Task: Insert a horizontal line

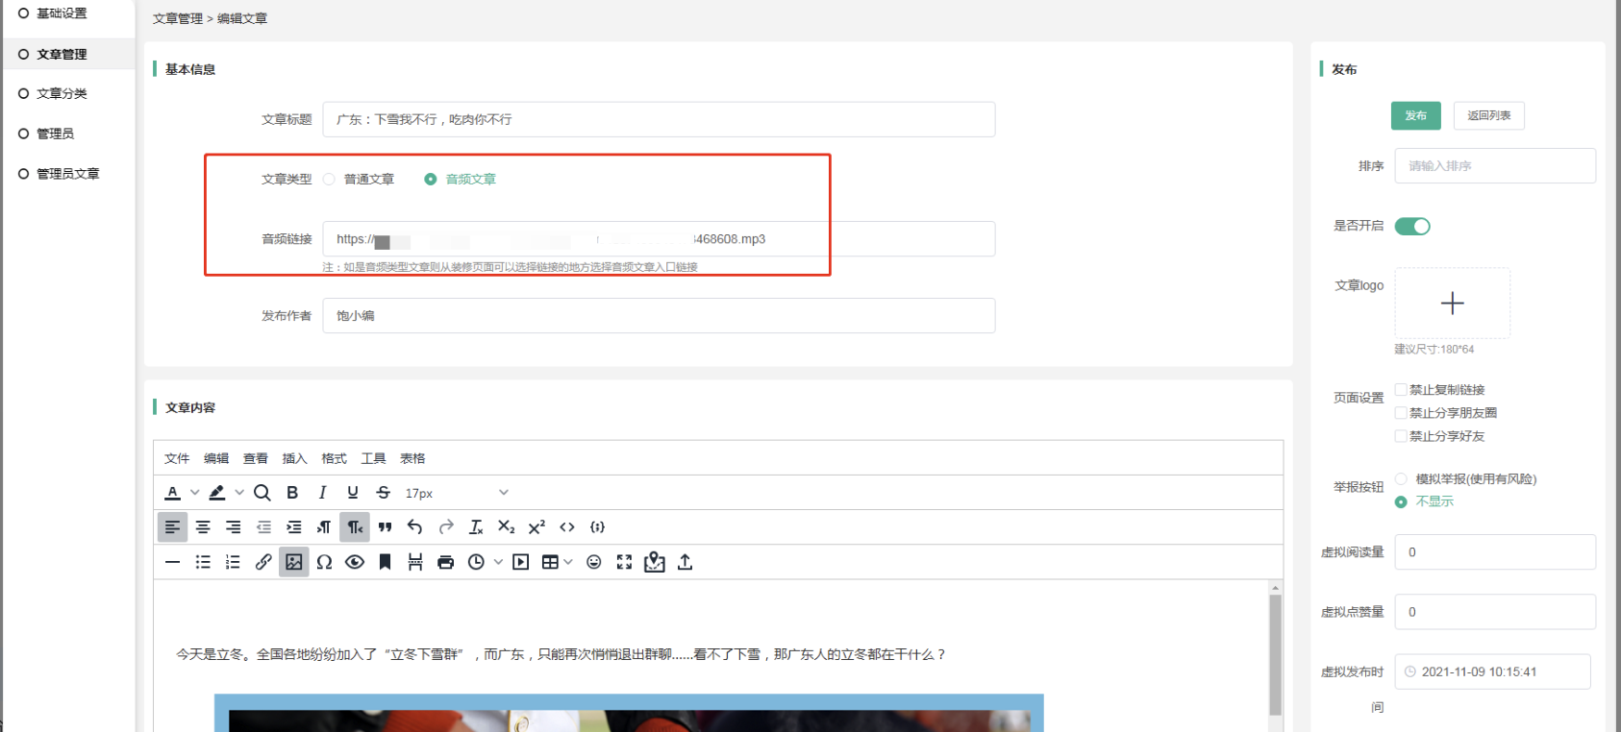Action: tap(172, 562)
